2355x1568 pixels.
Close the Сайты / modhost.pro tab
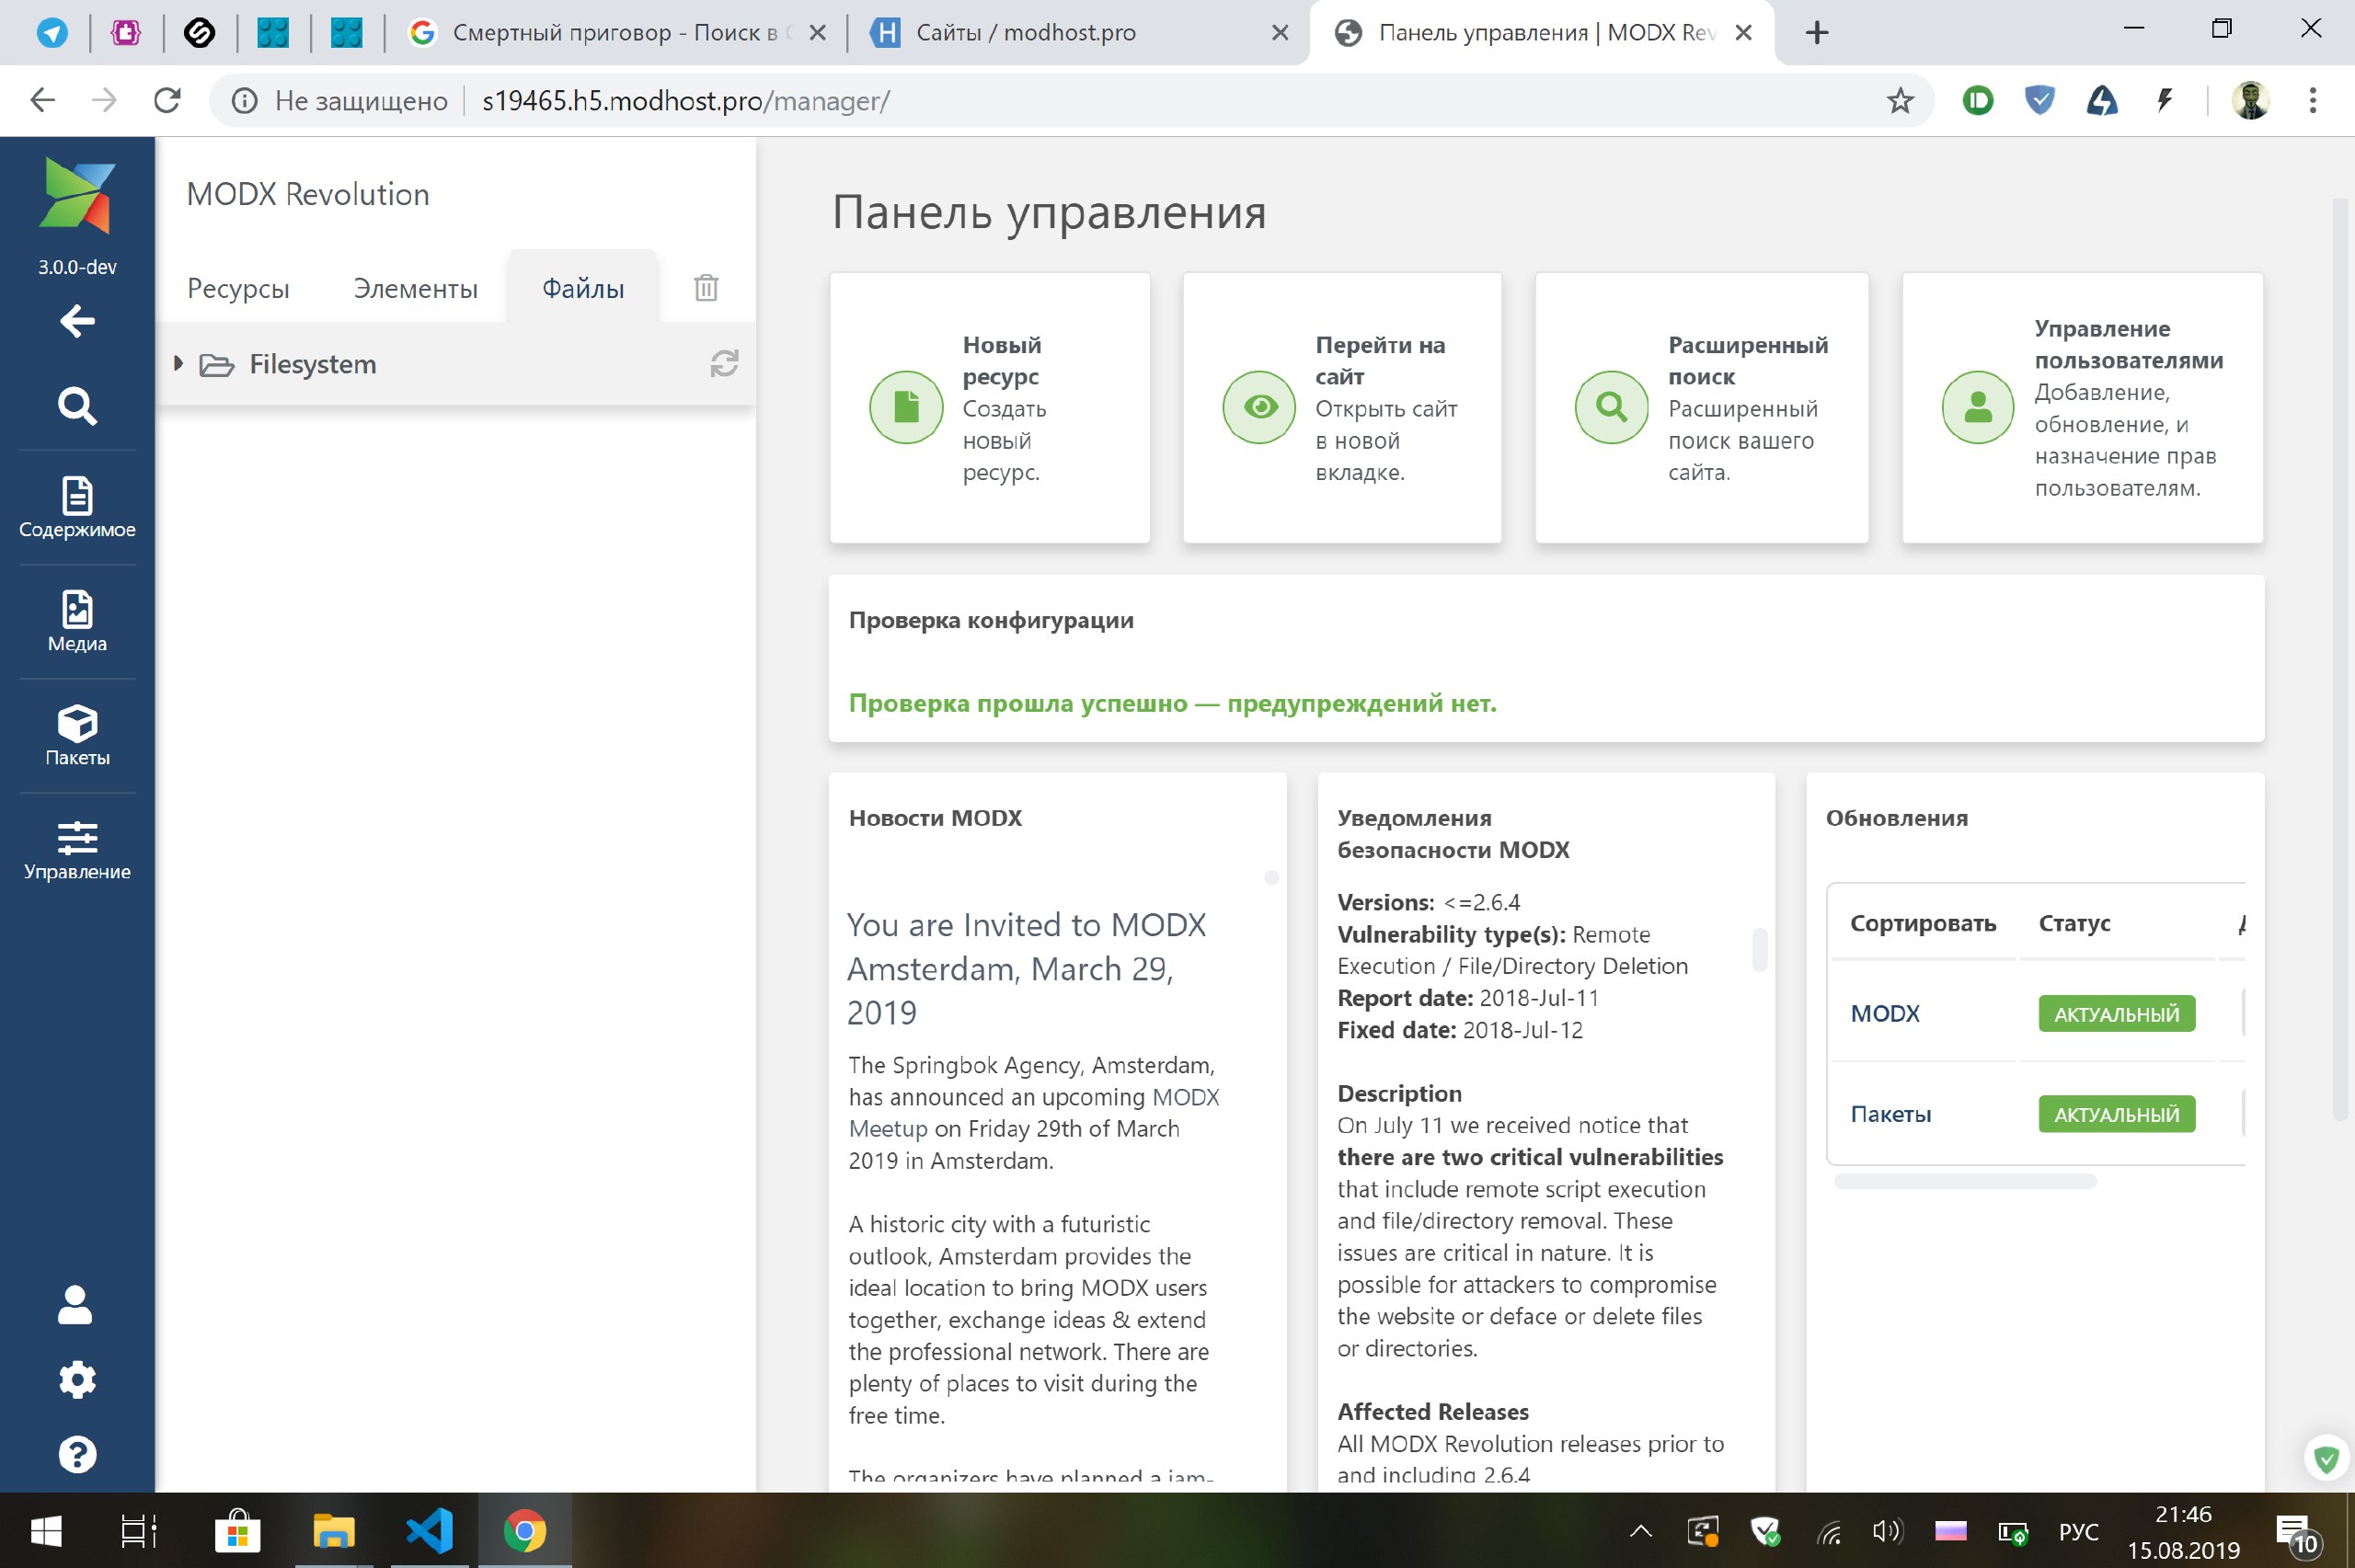(1279, 33)
